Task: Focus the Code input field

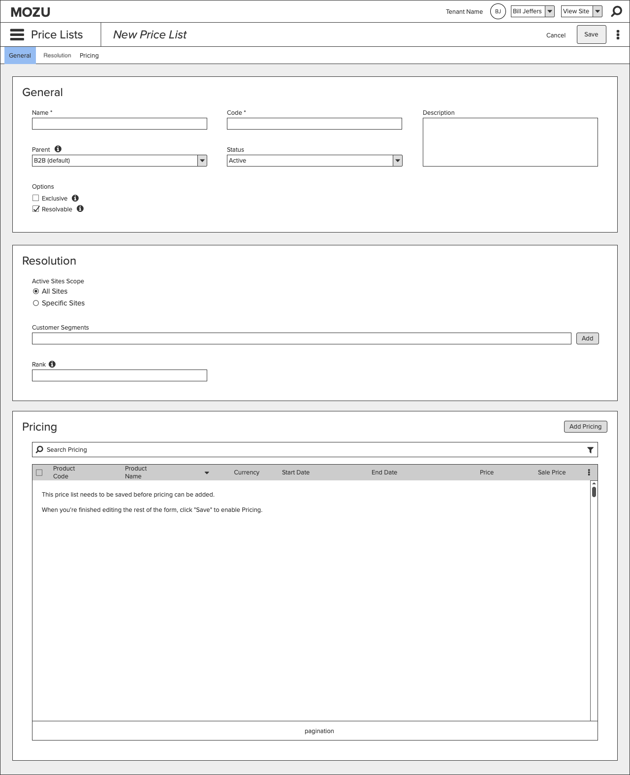Action: tap(315, 124)
